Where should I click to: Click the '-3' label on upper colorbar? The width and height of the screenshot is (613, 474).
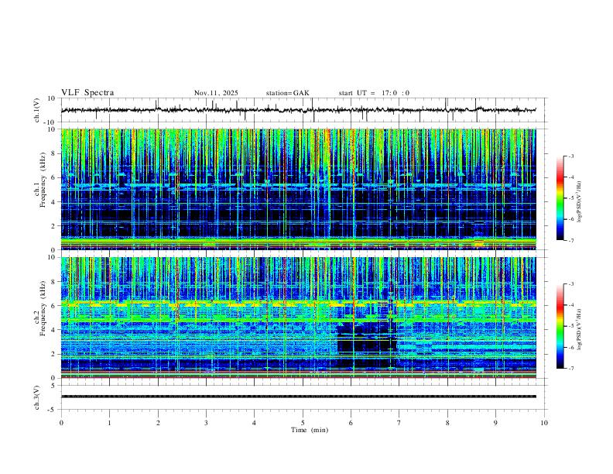(570, 156)
